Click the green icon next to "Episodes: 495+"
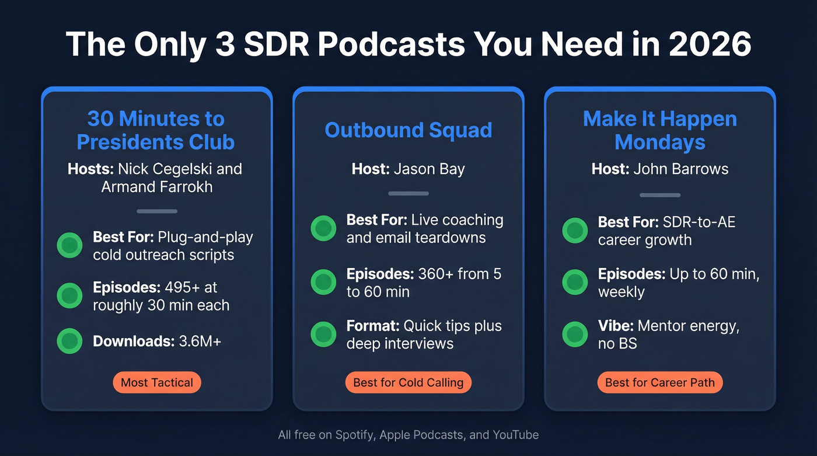 coord(69,295)
